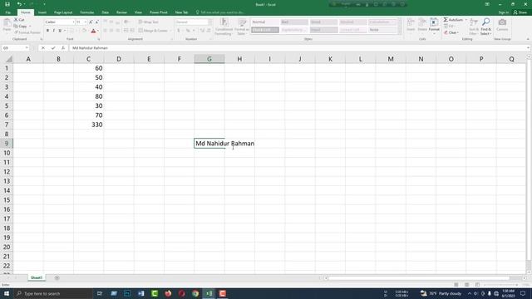The height and width of the screenshot is (299, 532).
Task: Click Sign in
Action: (x=504, y=12)
